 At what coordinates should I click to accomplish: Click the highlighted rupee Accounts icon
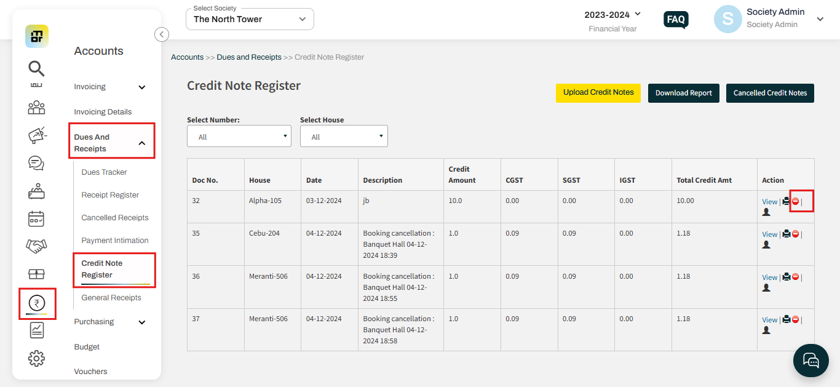(x=37, y=303)
